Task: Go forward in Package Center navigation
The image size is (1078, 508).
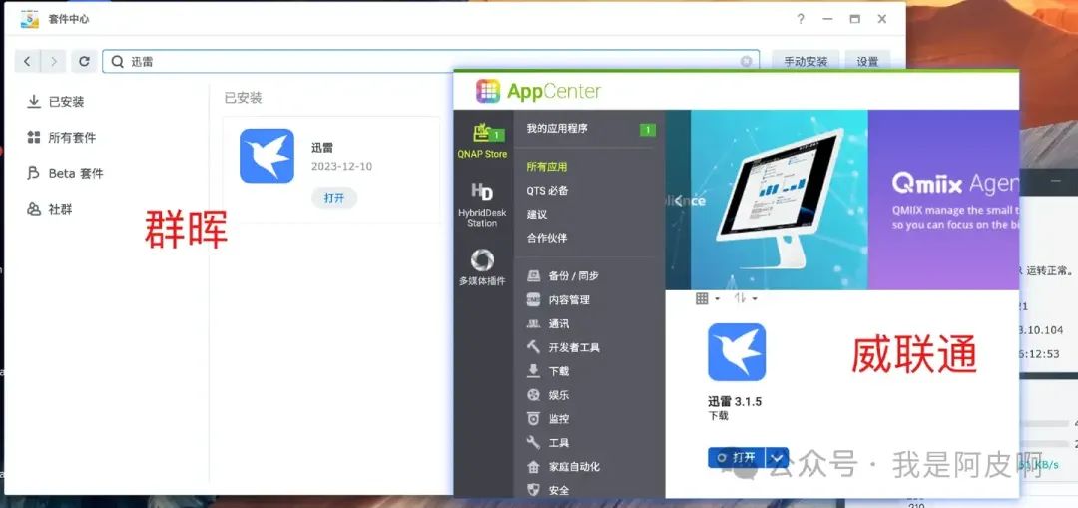Action: point(53,61)
